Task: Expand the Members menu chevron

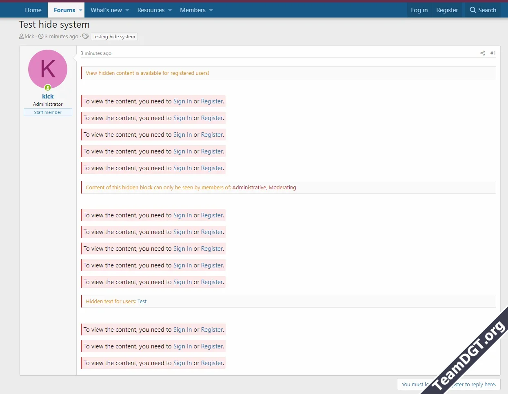Action: (x=211, y=10)
